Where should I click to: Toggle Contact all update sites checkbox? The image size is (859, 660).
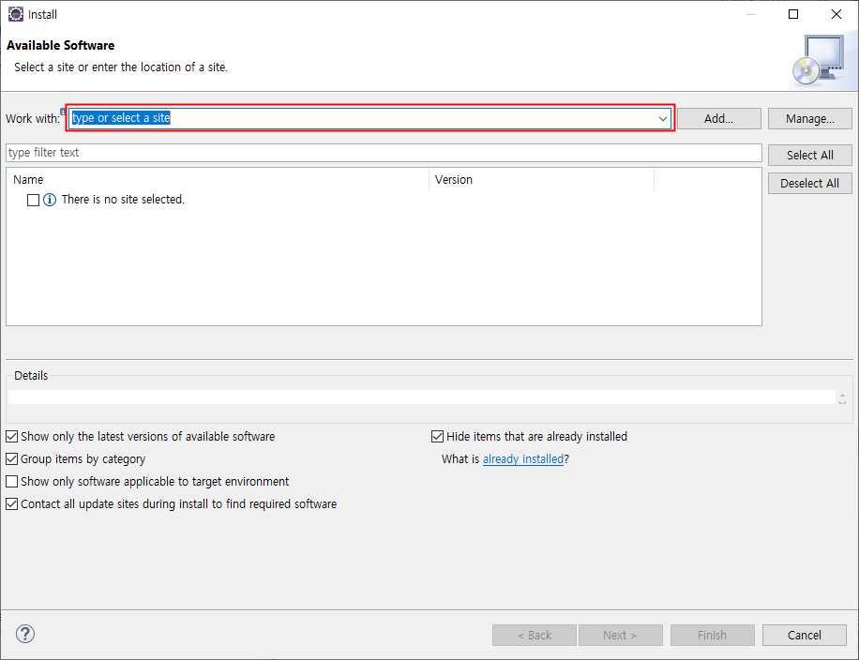point(11,503)
